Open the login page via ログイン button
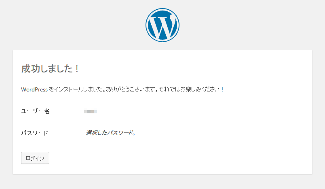This screenshot has width=325, height=189. coord(35,158)
